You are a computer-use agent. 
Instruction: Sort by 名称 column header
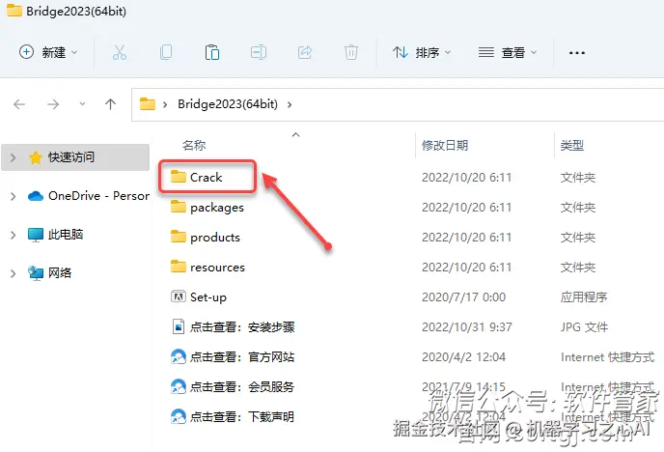194,145
